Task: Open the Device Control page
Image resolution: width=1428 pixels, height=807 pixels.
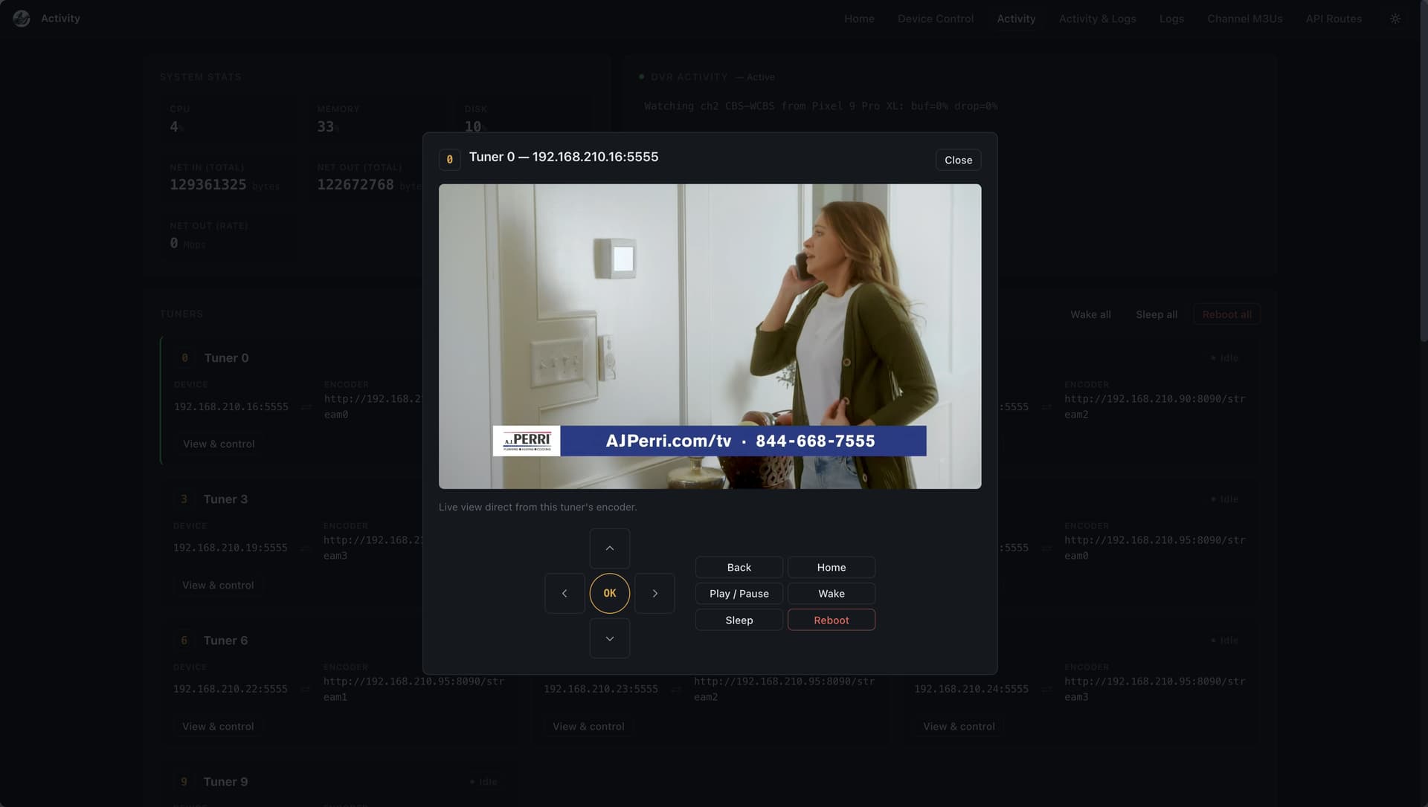Action: point(936,19)
